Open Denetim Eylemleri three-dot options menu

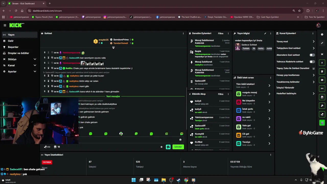click(228, 33)
